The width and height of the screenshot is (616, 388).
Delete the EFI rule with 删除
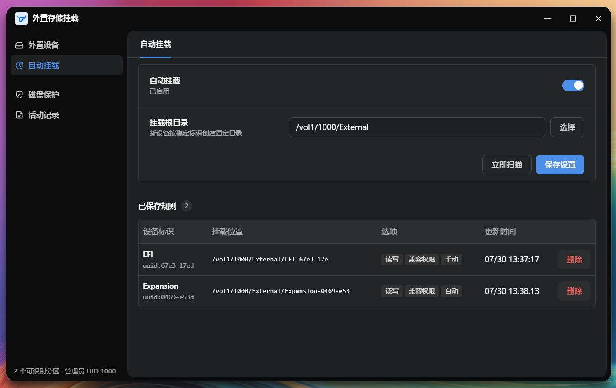tap(574, 259)
